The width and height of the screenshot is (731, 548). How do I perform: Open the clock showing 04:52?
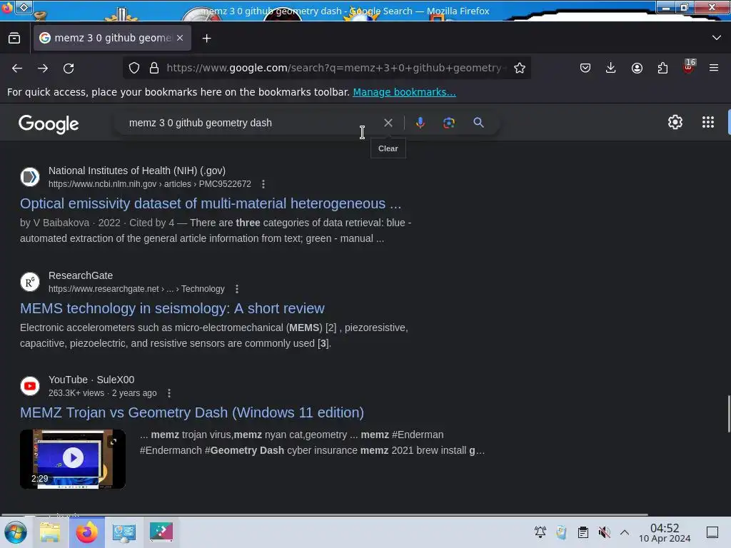[665, 532]
